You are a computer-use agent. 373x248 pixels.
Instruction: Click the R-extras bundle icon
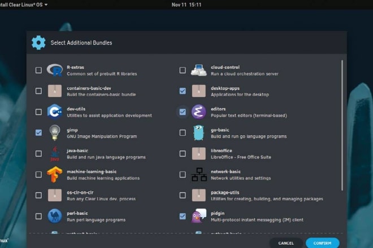[55, 70]
